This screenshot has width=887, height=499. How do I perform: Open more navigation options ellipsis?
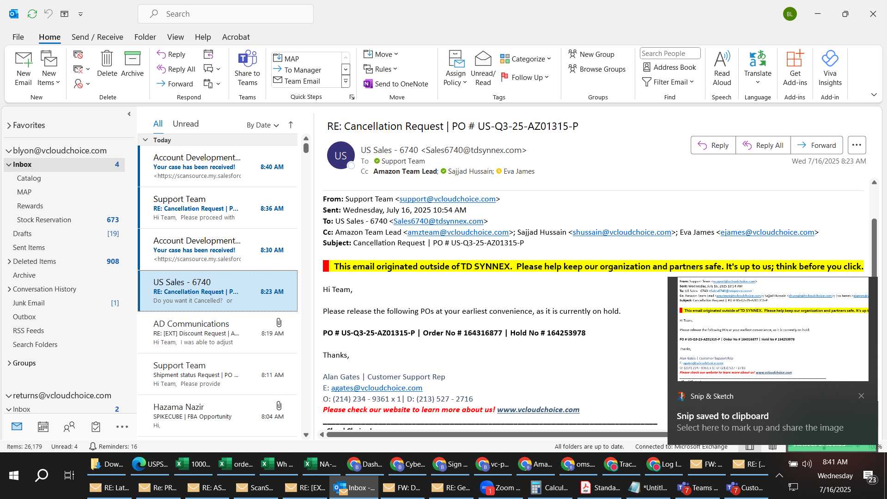(x=122, y=426)
